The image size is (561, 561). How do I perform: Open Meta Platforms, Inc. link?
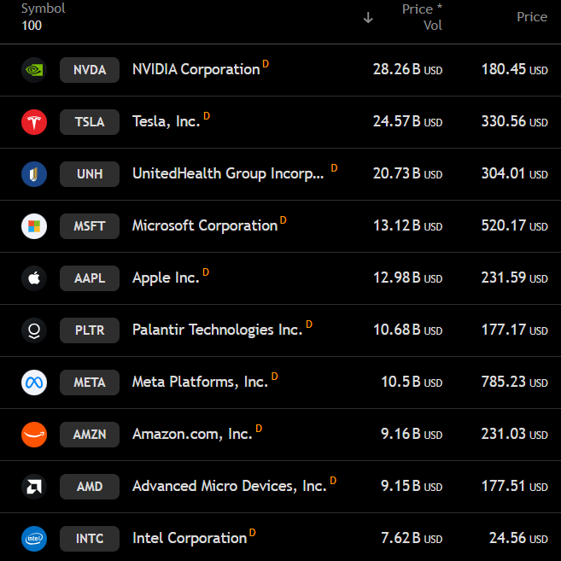click(200, 382)
